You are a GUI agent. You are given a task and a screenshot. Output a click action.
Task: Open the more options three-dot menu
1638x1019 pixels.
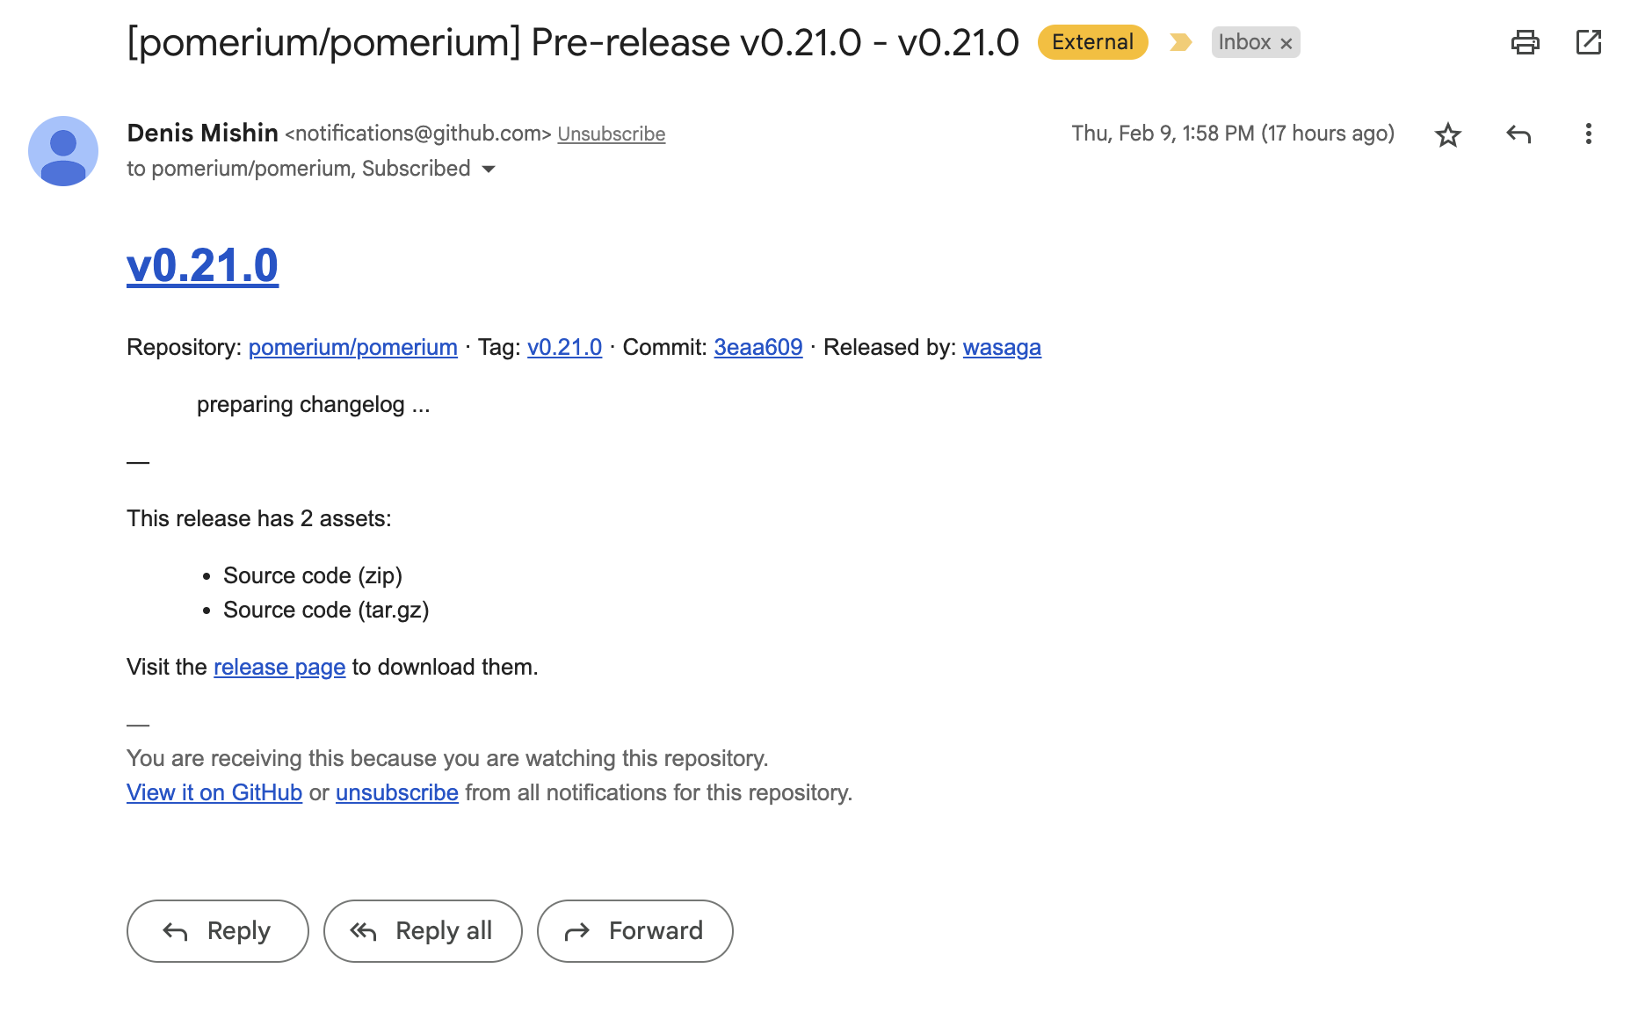pos(1589,134)
